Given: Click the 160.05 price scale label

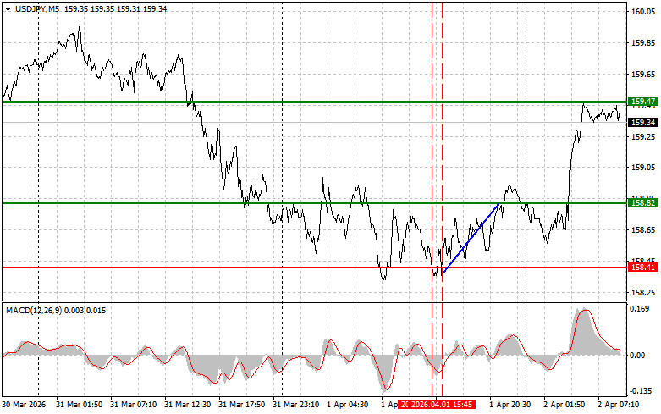Looking at the screenshot, I should [641, 12].
